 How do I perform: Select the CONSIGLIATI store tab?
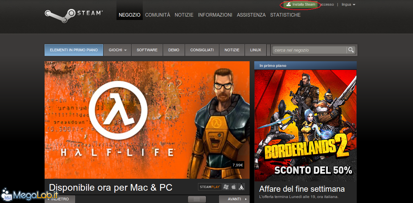click(202, 50)
